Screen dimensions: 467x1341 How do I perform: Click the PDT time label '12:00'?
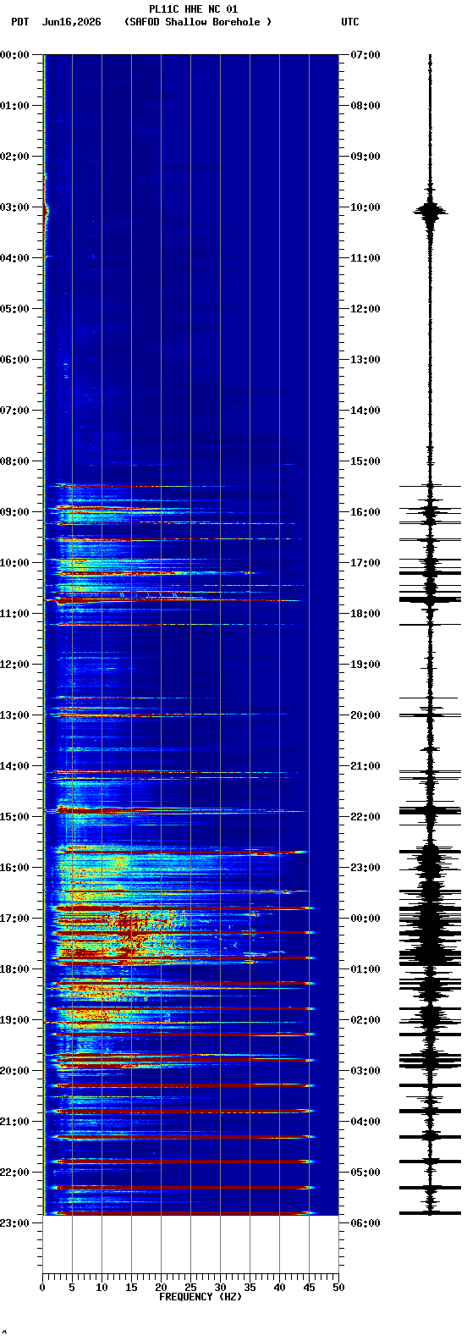coord(14,665)
